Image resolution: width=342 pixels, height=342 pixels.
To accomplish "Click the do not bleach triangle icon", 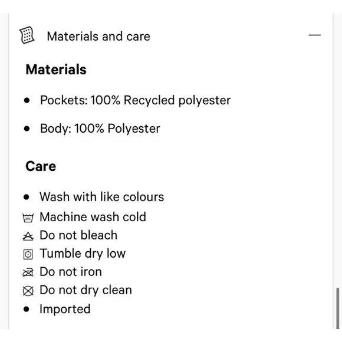I will pyautogui.click(x=28, y=236).
